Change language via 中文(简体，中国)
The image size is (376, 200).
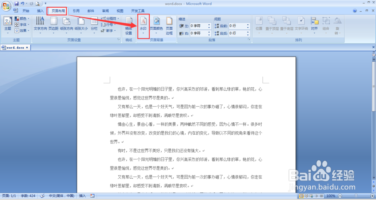(x=62, y=196)
